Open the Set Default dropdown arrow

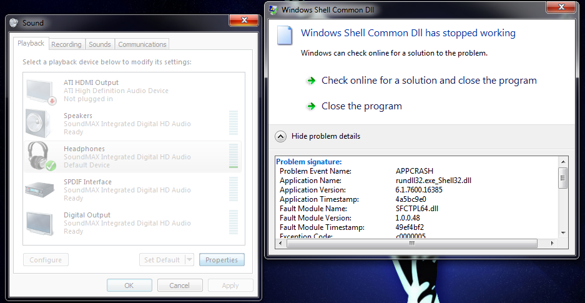[x=190, y=260]
